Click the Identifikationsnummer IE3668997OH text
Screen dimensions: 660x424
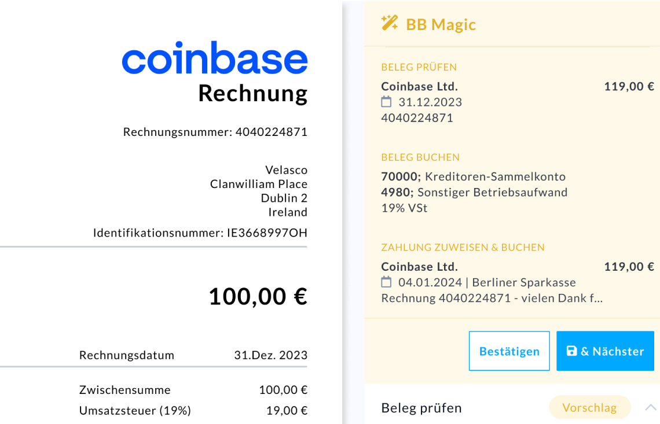[200, 233]
